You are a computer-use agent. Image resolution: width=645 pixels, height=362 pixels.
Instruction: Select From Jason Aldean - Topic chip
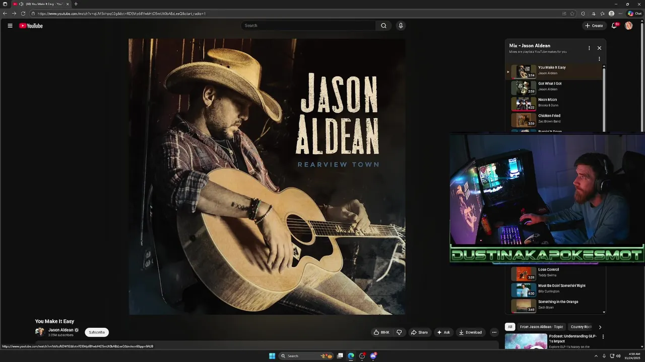click(542, 327)
